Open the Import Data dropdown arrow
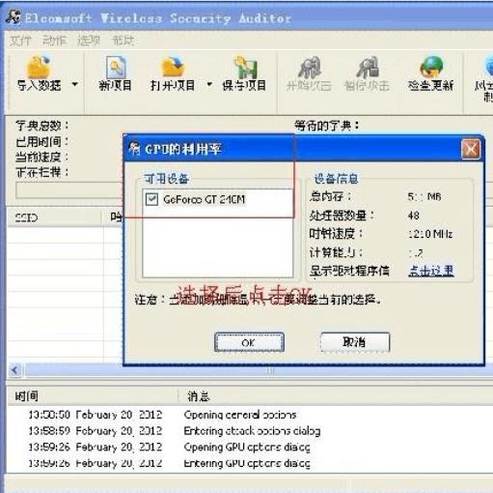 pyautogui.click(x=75, y=84)
